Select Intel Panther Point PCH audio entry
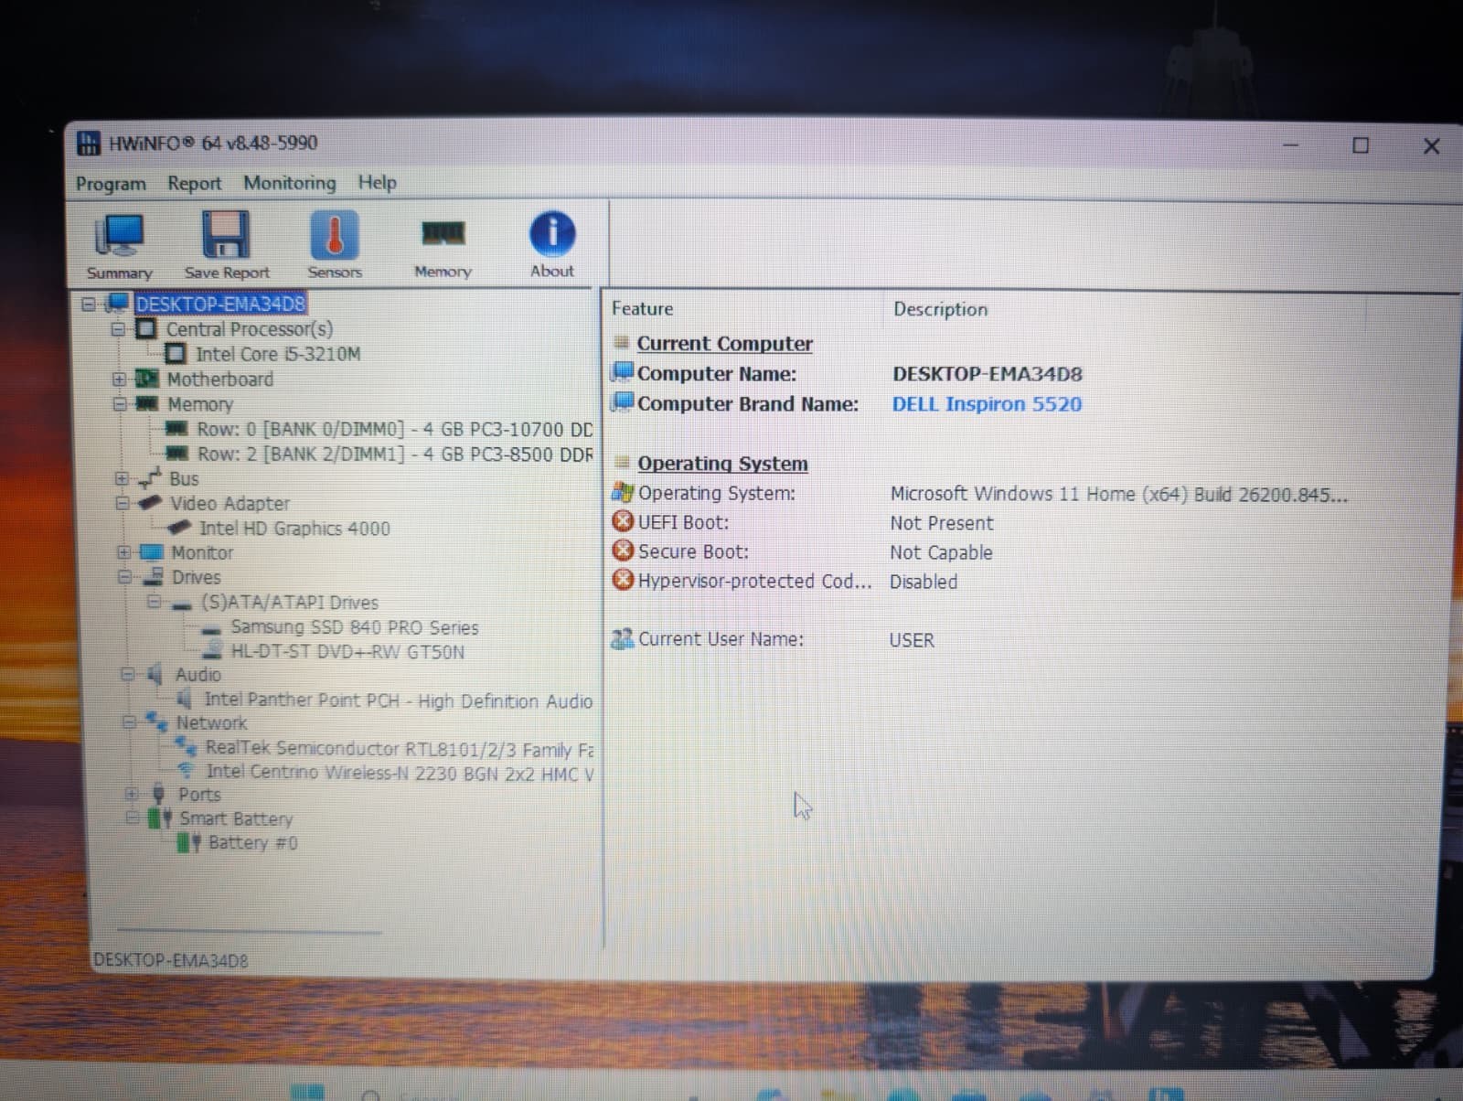The width and height of the screenshot is (1463, 1101). [398, 700]
